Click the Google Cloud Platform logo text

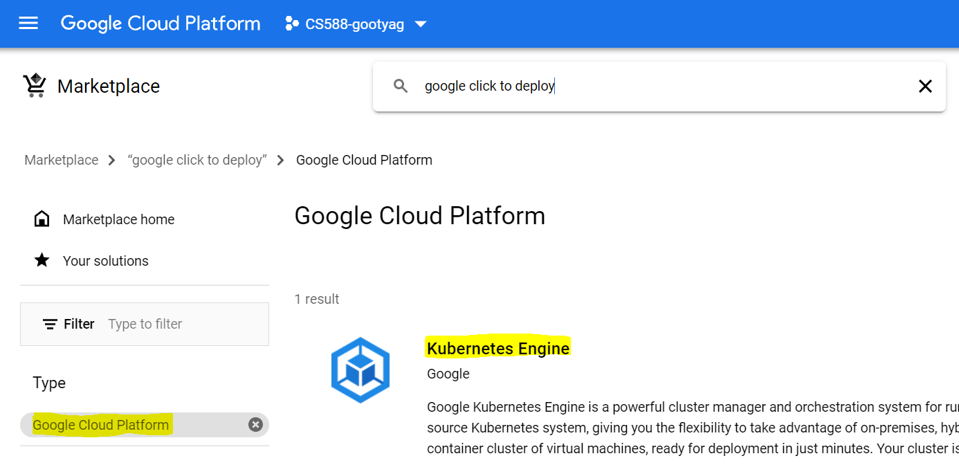pyautogui.click(x=161, y=24)
